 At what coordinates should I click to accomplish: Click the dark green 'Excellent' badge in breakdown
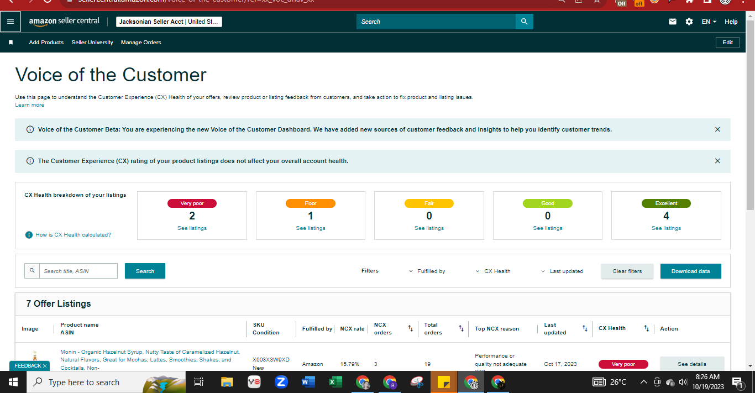pos(666,203)
